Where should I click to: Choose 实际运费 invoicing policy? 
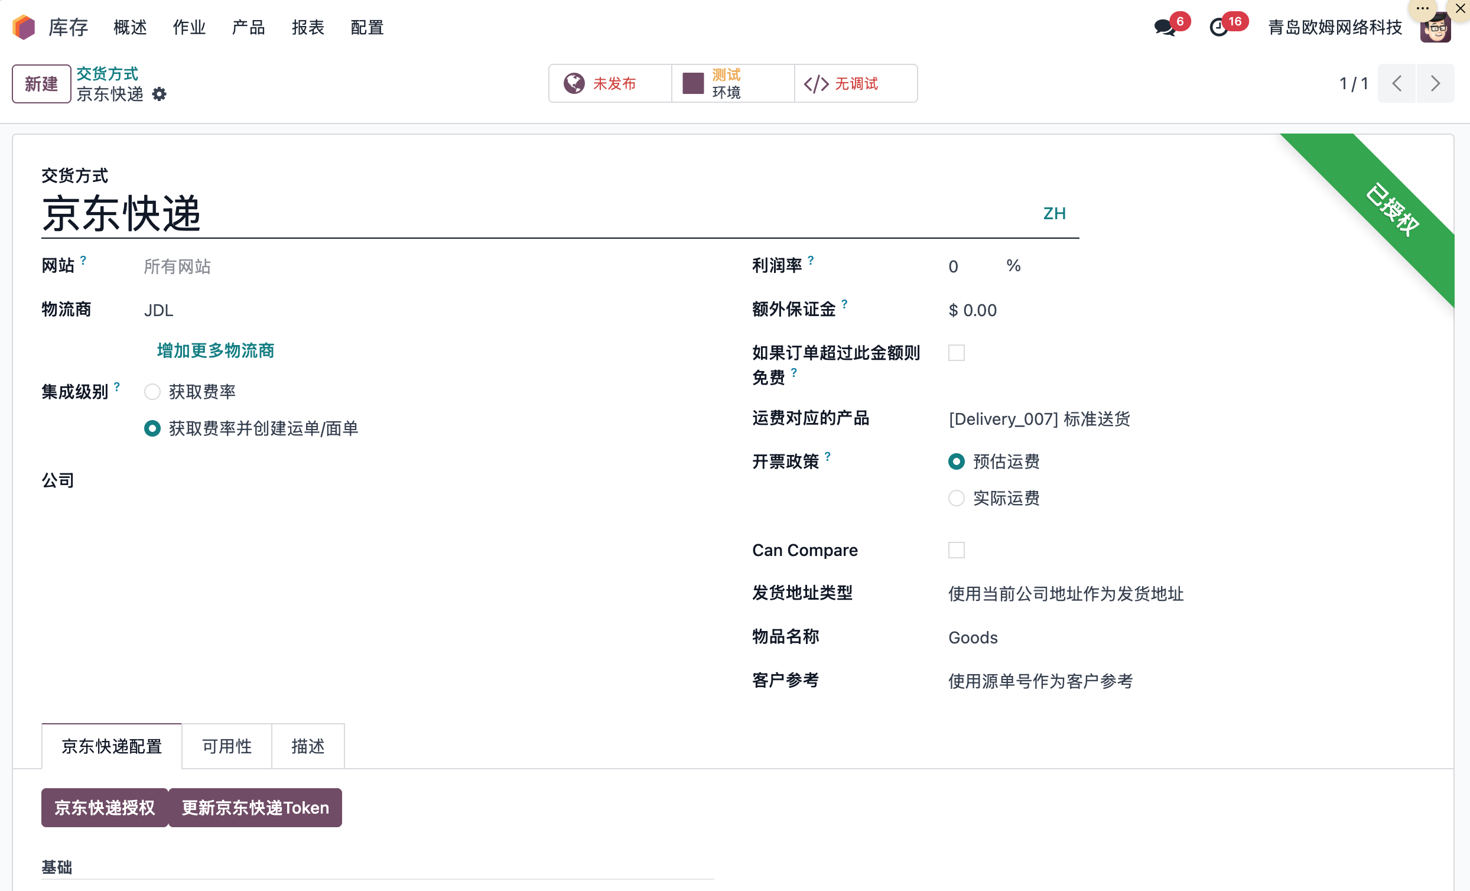coord(957,498)
